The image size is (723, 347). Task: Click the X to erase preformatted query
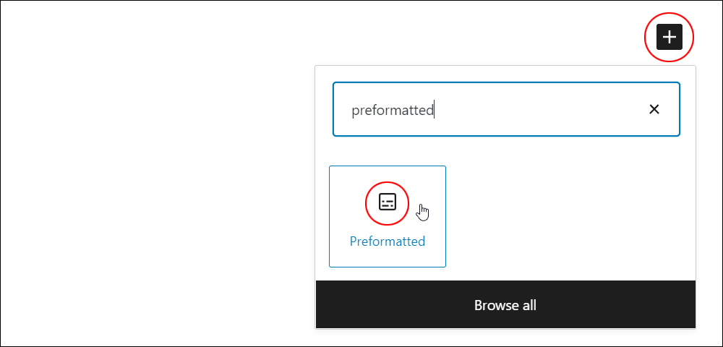[x=654, y=109]
